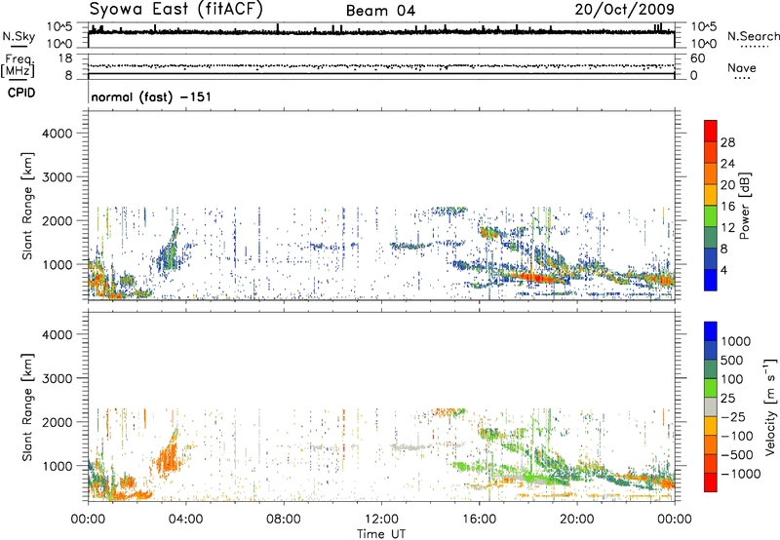Select the '16:00' time tick label
Screen dimensions: 780x540
point(479,520)
